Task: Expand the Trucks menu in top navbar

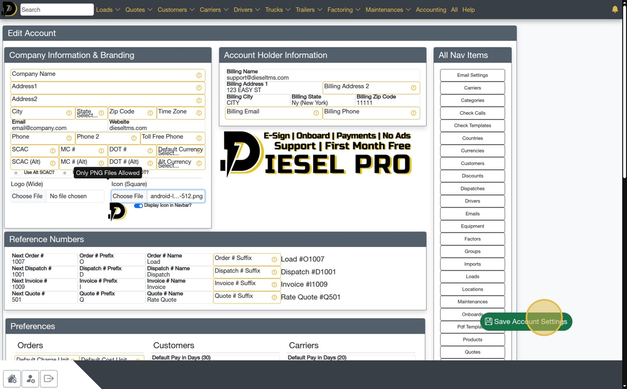Action: [278, 10]
